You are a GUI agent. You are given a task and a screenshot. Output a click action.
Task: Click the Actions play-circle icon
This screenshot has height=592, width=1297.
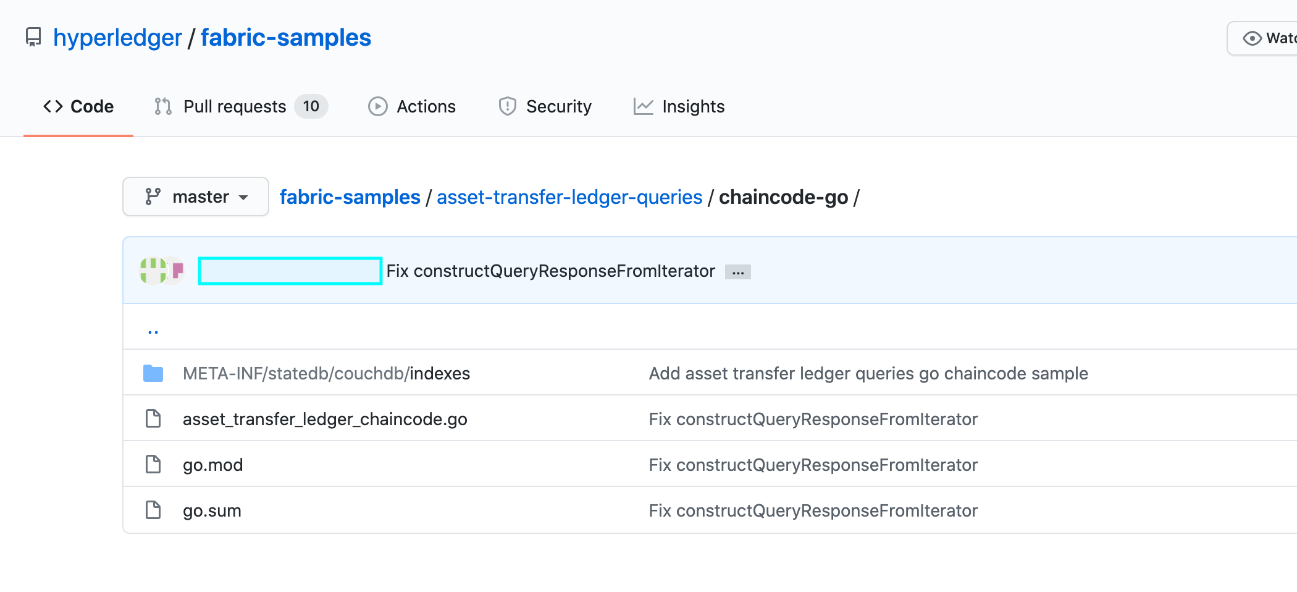[379, 106]
